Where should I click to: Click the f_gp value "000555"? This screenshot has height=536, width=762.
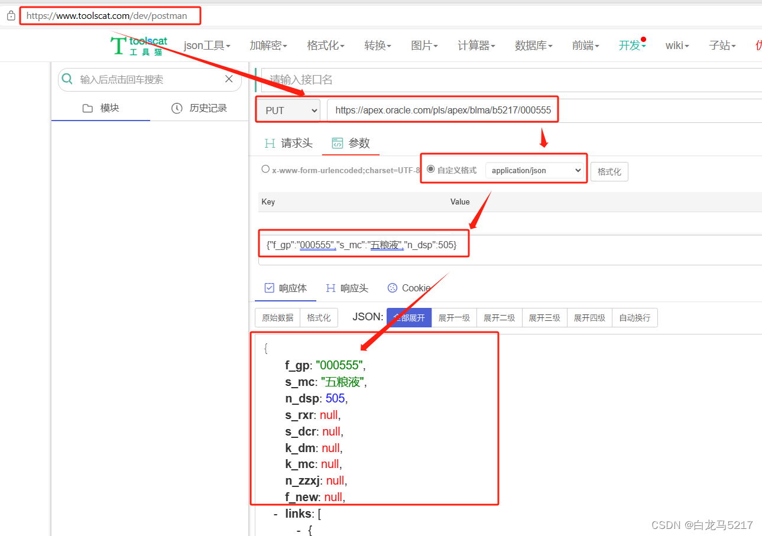click(341, 365)
